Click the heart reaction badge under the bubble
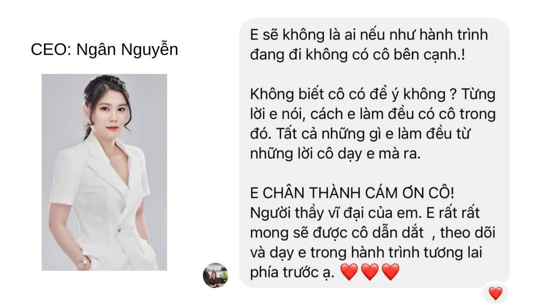This screenshot has width=545, height=306. (495, 293)
